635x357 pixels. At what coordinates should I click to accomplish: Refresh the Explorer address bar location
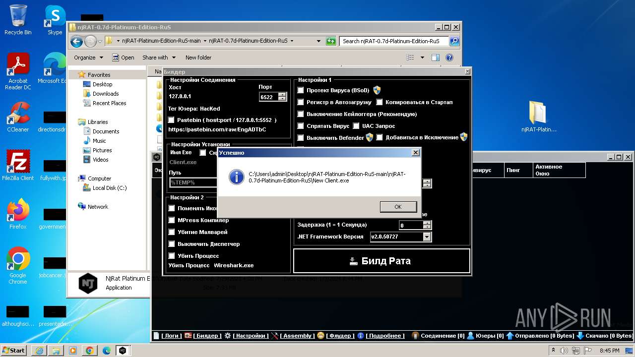[x=331, y=41]
